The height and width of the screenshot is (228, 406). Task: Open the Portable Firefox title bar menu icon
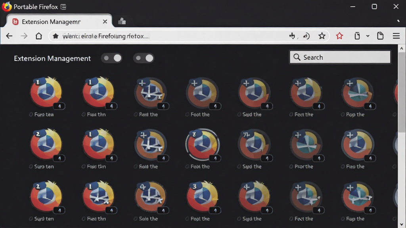click(x=63, y=7)
